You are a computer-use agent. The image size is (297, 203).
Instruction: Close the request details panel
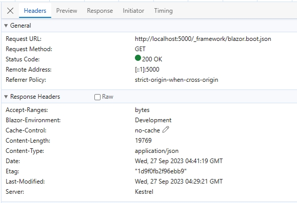click(x=10, y=11)
